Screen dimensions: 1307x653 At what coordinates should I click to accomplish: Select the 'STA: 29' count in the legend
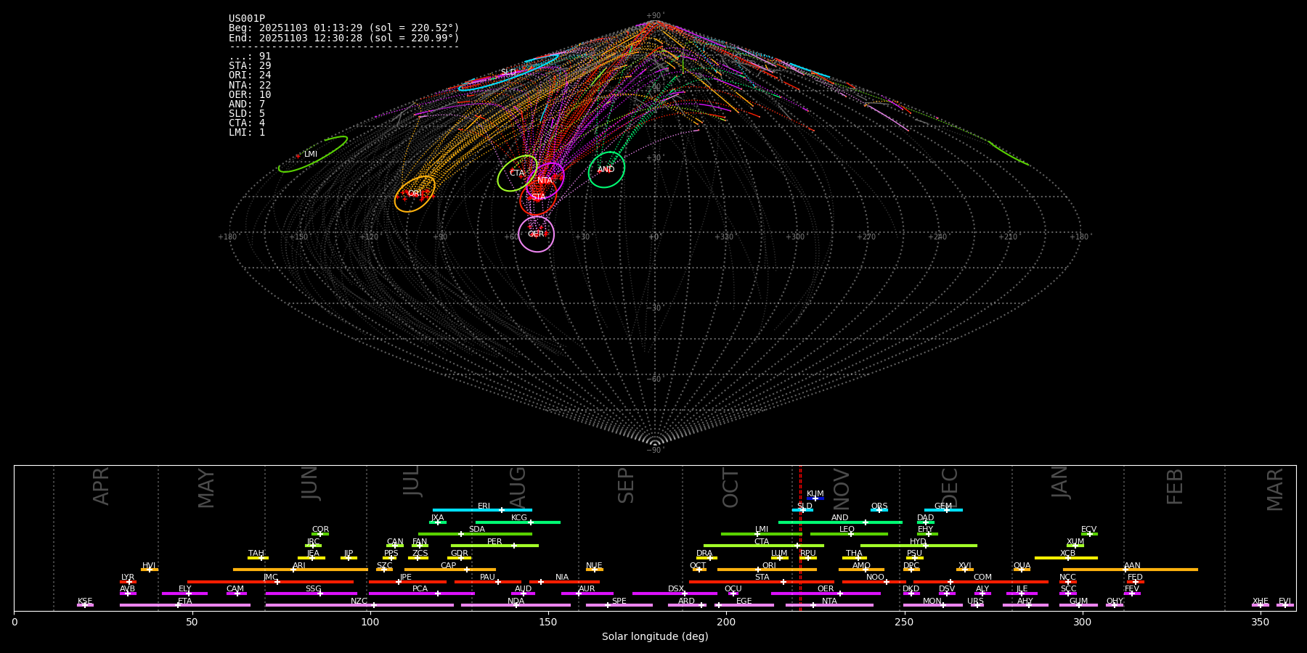pos(250,66)
